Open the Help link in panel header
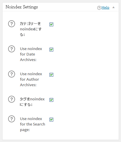121x142 pixels. tap(105, 8)
